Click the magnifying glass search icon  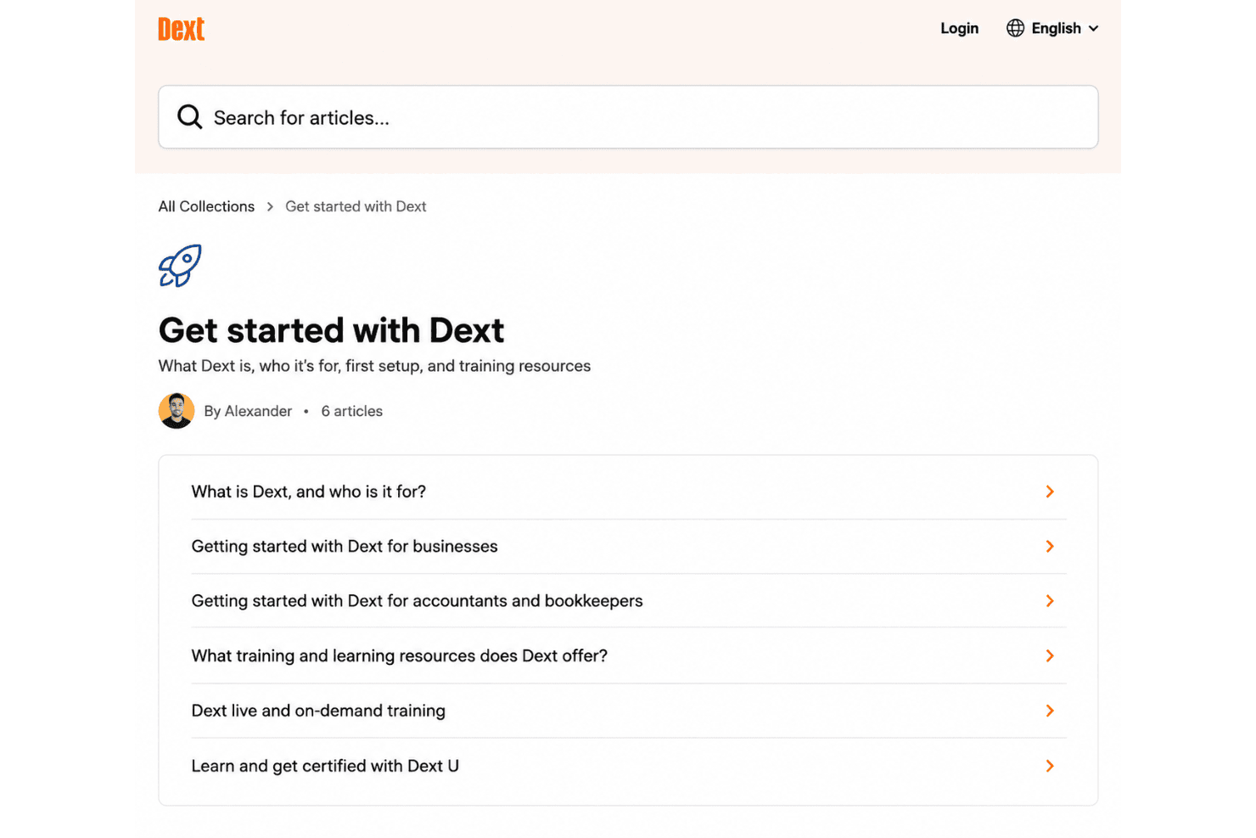(190, 117)
